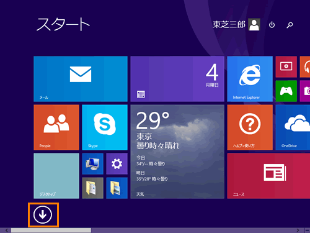This screenshot has width=310, height=233.
Task: Click the search magnifier icon
Action: 290,25
